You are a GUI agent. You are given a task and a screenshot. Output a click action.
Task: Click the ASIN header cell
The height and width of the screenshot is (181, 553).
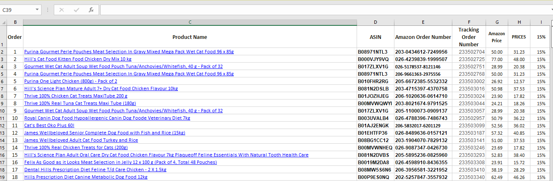tap(376, 37)
